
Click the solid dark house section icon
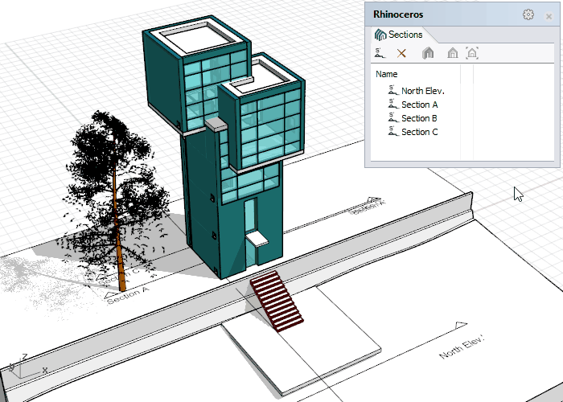[428, 53]
